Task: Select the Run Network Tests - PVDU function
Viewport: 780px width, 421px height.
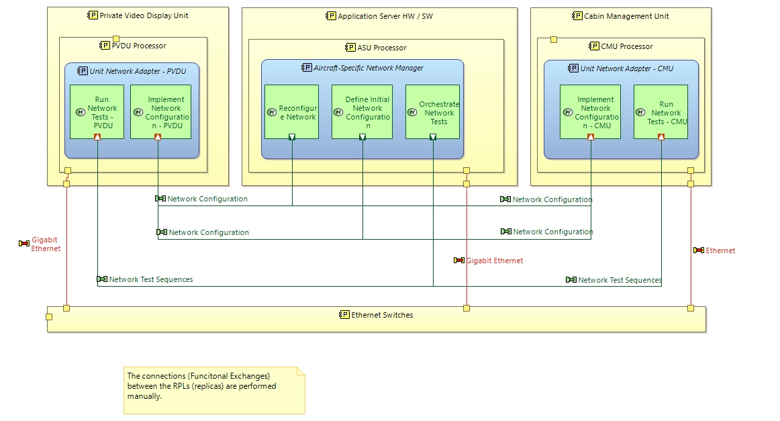Action: 97,111
